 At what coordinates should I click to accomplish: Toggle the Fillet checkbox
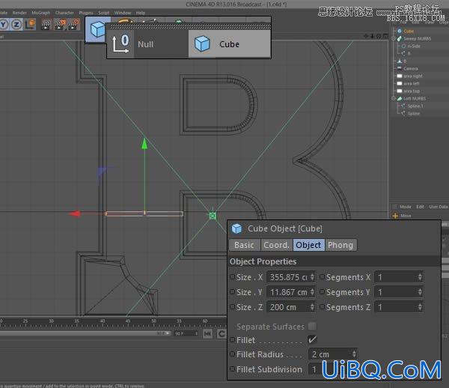click(x=312, y=340)
